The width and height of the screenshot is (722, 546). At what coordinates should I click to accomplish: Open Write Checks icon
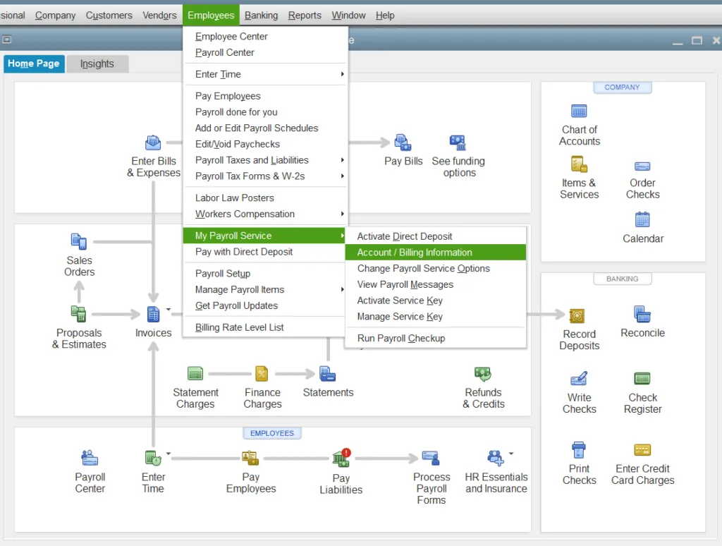click(579, 380)
